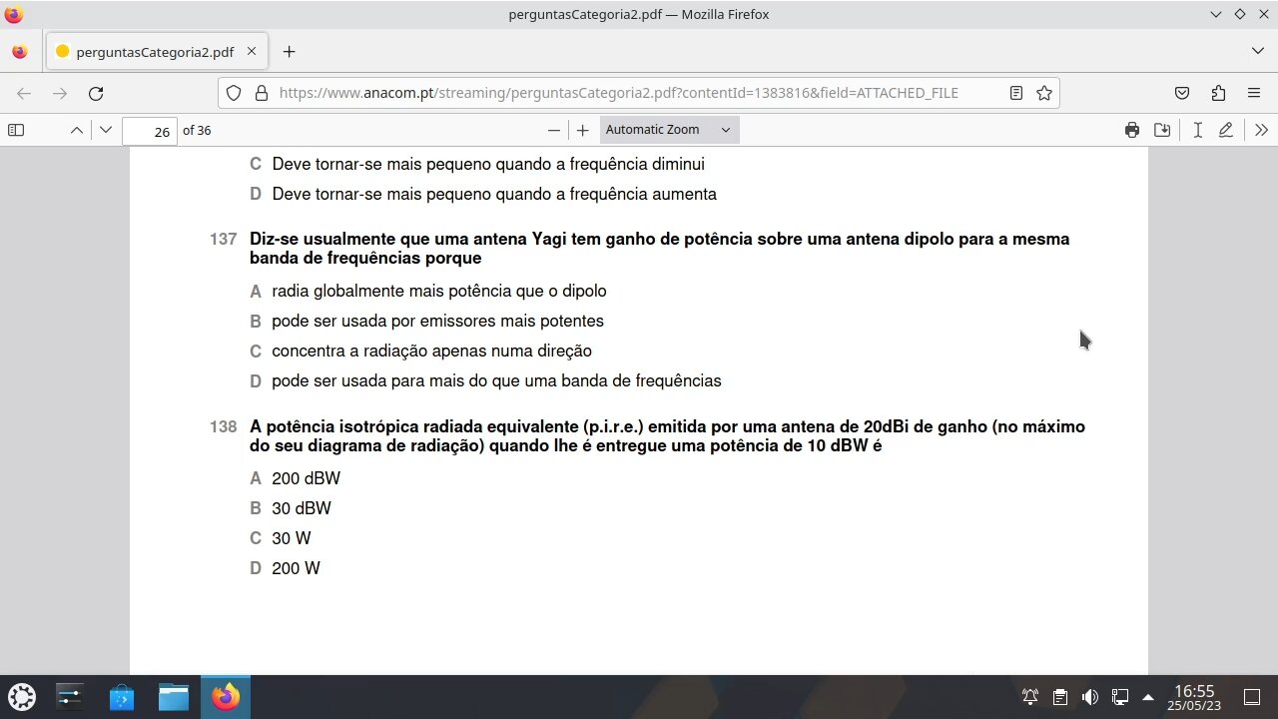Click answer 'concentra a radiação apenas numa direção'
Screen dimensions: 1278x719
(431, 351)
